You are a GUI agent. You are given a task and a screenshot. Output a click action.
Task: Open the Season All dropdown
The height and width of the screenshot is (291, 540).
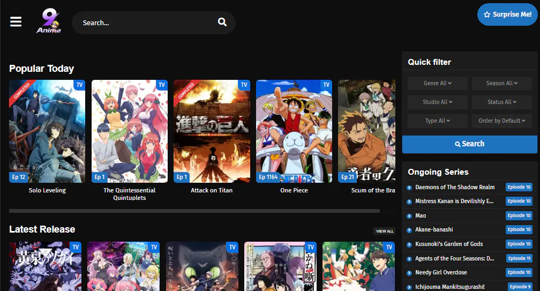pyautogui.click(x=502, y=84)
